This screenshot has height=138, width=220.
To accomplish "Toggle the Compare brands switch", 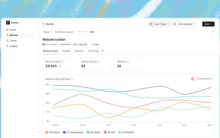I will pos(193,79).
